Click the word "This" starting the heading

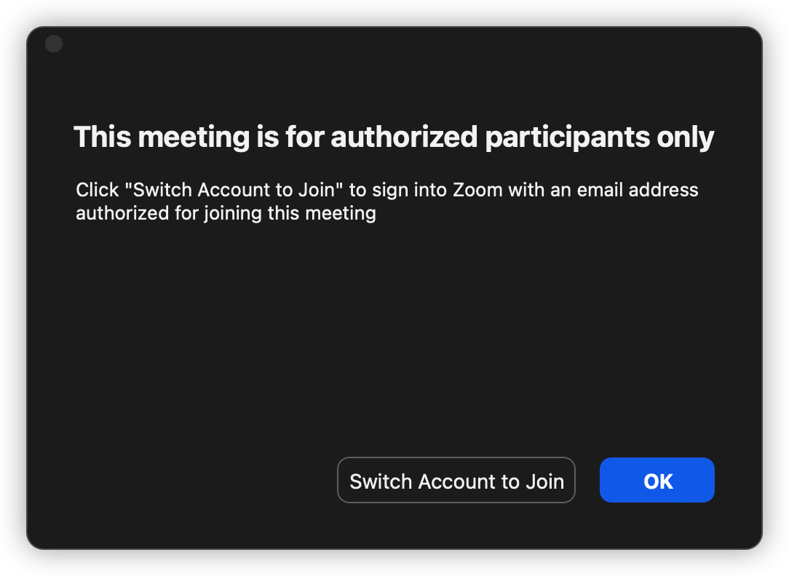click(x=103, y=137)
